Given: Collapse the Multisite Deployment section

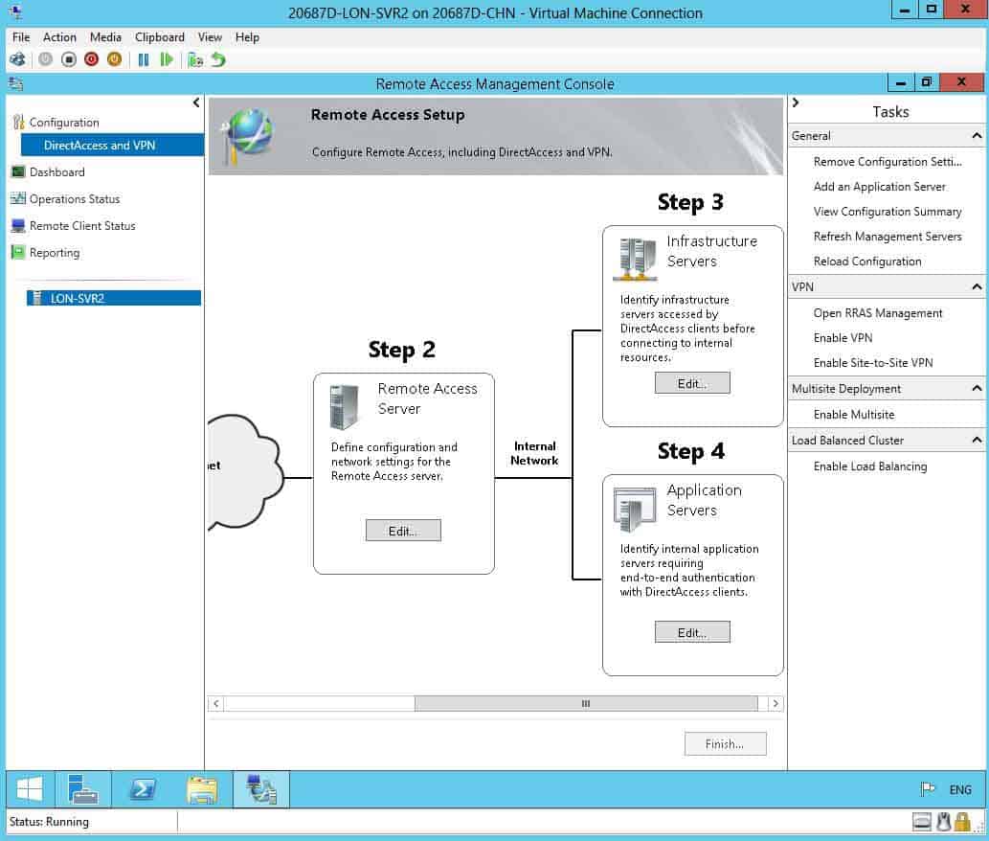Looking at the screenshot, I should point(977,388).
